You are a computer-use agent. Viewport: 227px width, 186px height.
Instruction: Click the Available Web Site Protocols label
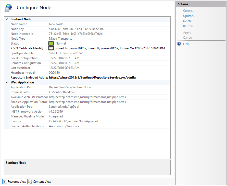tap(29, 97)
